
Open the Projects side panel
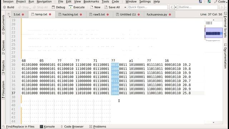(x=3, y=68)
